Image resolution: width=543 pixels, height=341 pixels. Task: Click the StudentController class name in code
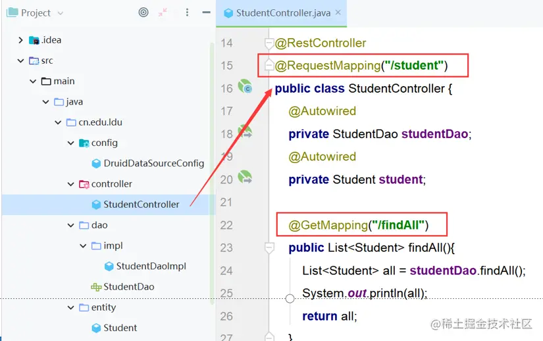tap(396, 89)
